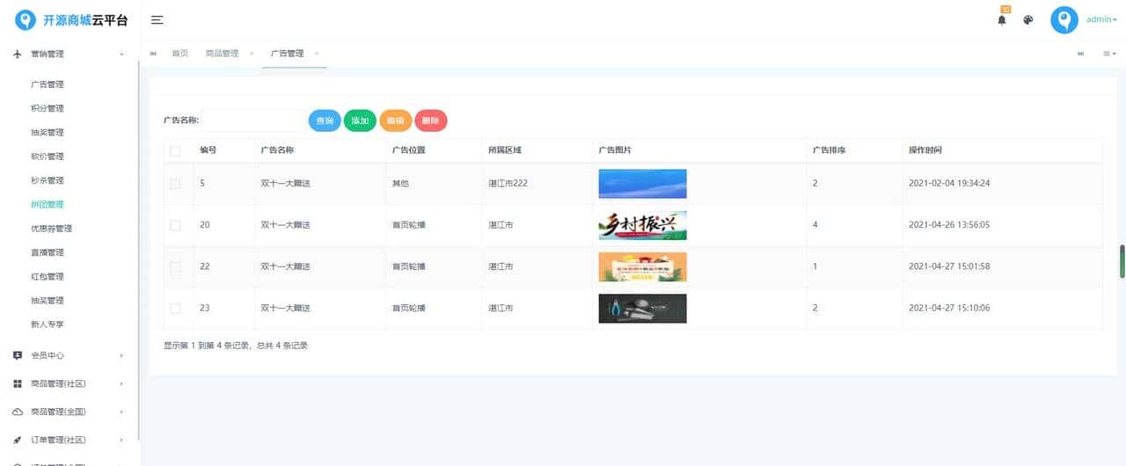
Task: Open the theme palette icon
Action: click(1027, 20)
